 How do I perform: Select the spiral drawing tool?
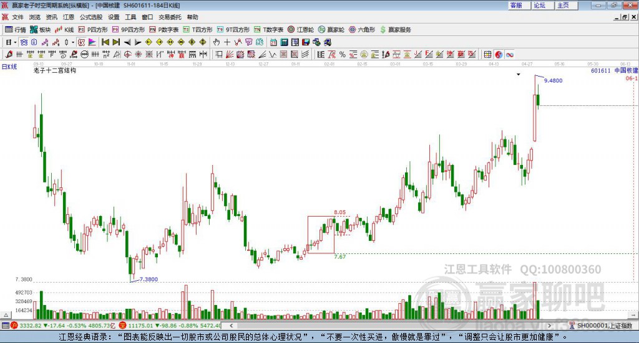pos(63,54)
